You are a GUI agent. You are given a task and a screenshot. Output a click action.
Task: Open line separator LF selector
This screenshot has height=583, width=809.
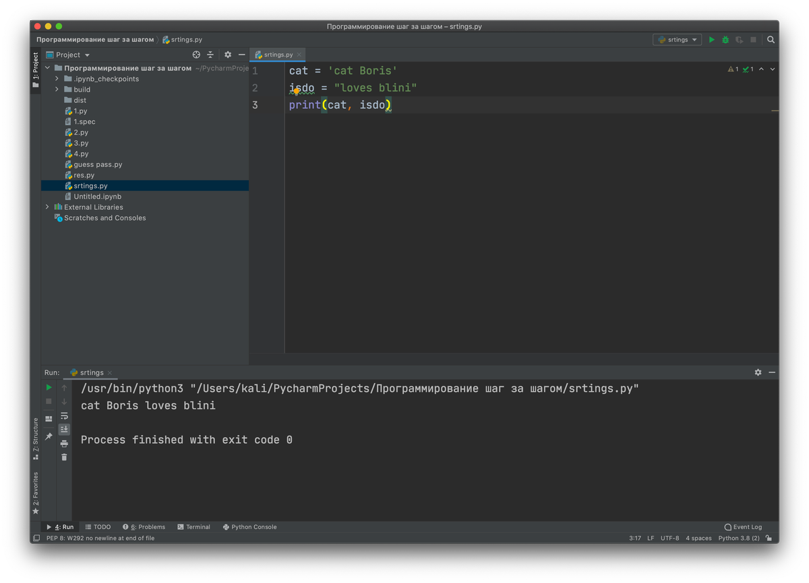[651, 538]
